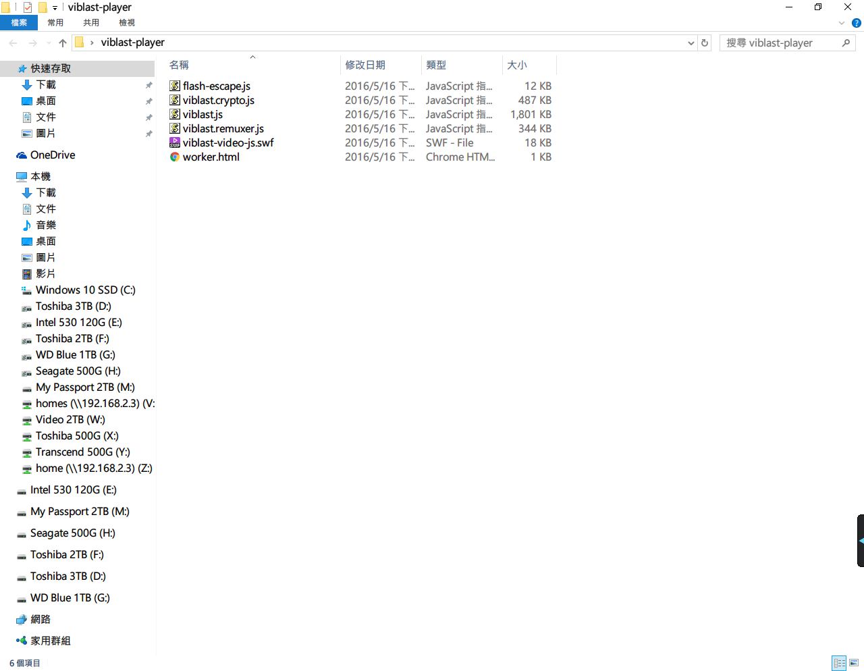Toggle the pin beside 文件 in 快速存取
864x671 pixels.
148,117
